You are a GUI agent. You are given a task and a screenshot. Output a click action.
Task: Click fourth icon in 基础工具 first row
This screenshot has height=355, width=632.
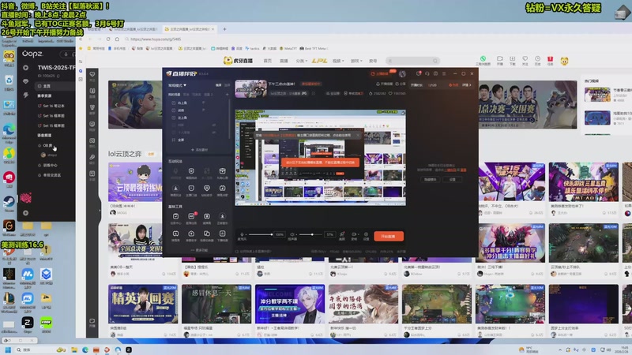tap(222, 216)
